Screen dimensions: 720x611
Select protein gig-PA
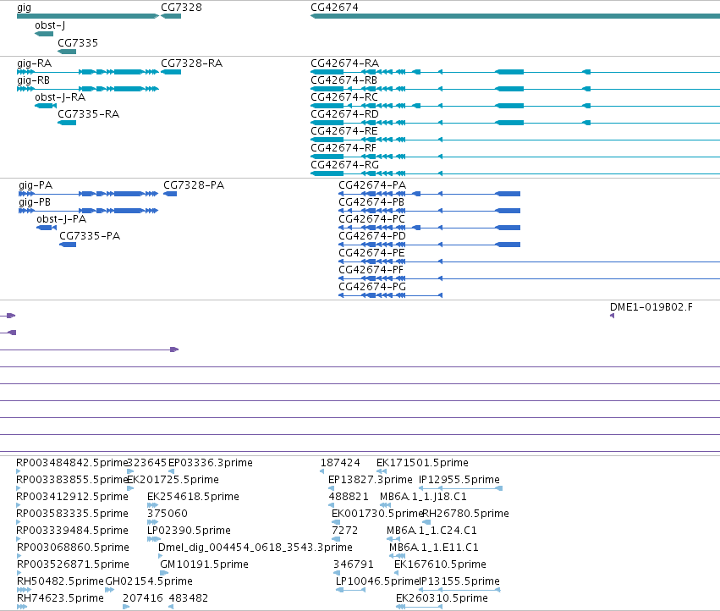coord(36,185)
